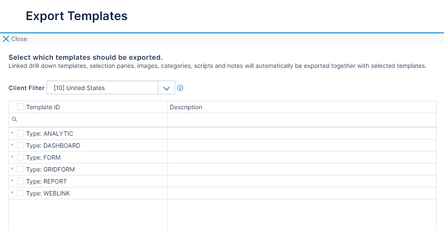Screen dimensions: 444x230
Task: Click the Description column header
Action: (186, 107)
